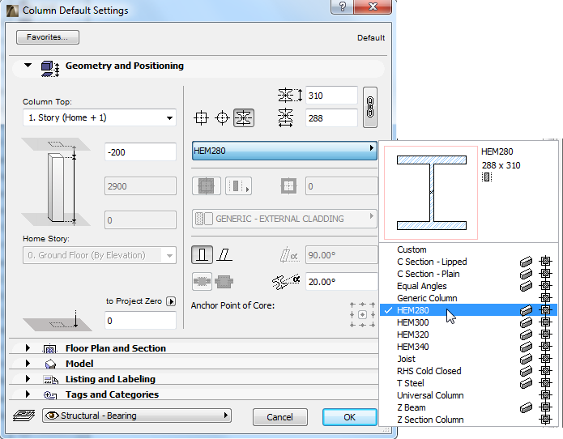
Task: Click the profile height dimension icon
Action: pos(290,96)
